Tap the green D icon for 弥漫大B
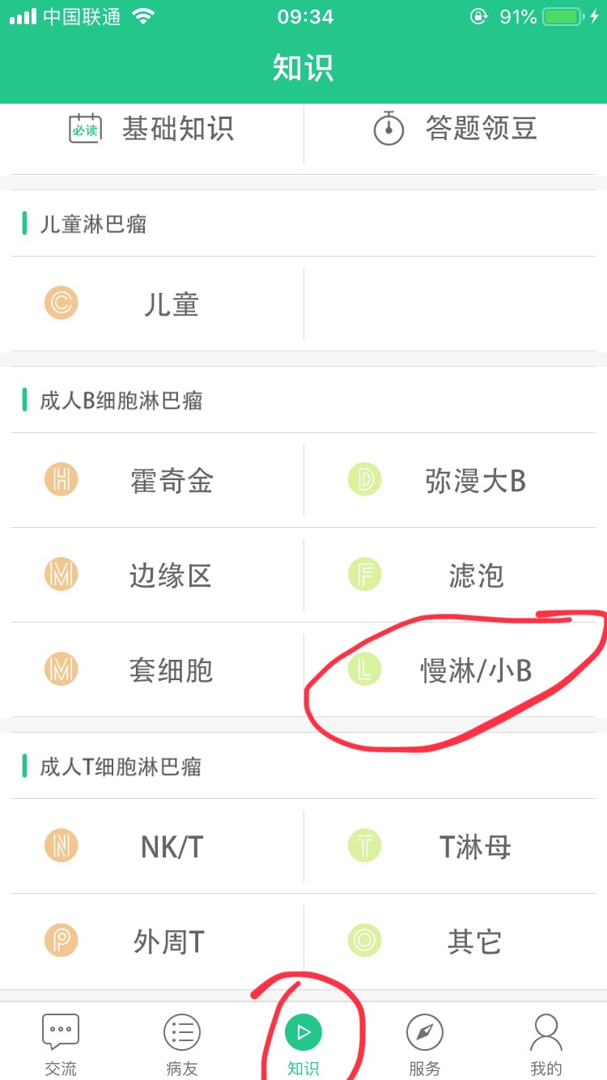607x1080 pixels. (365, 480)
